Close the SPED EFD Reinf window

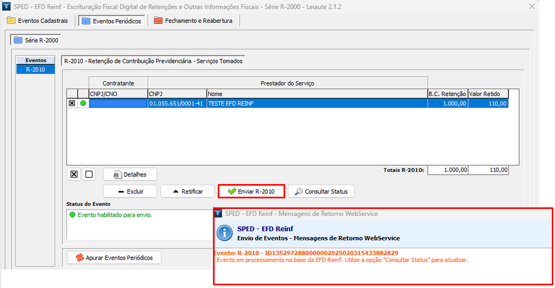click(x=531, y=7)
